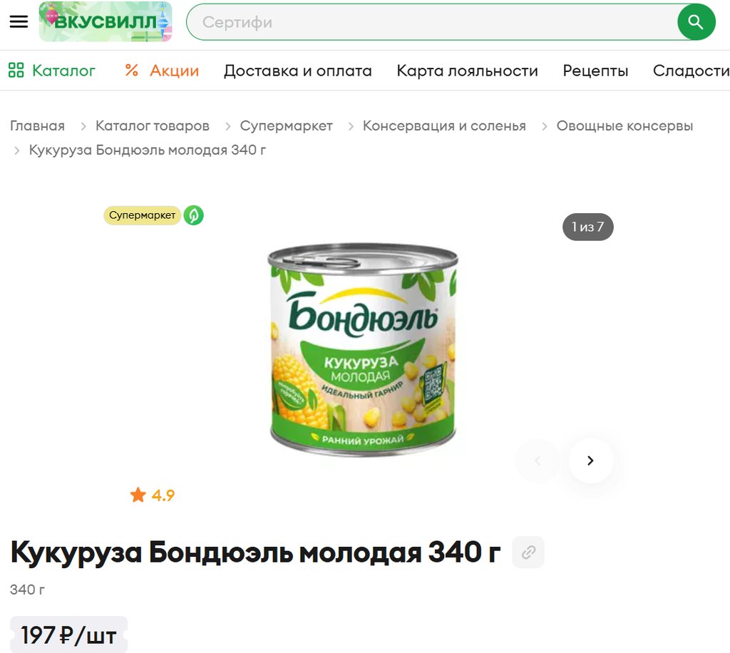Click the VkusVill logo
Viewport: 730px width, 653px height.
click(x=106, y=21)
